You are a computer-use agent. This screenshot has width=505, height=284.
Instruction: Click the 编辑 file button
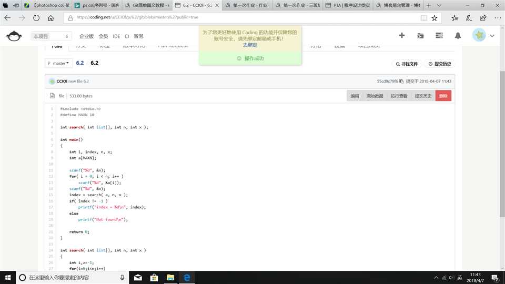pyautogui.click(x=355, y=96)
